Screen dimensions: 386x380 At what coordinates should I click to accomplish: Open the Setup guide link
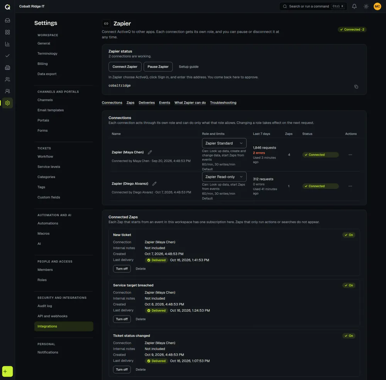coord(189,67)
